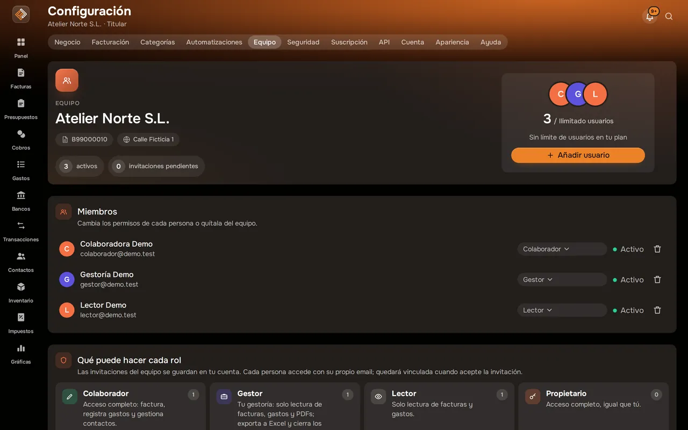Open the Apariencia tab
The image size is (688, 430).
[x=452, y=42]
